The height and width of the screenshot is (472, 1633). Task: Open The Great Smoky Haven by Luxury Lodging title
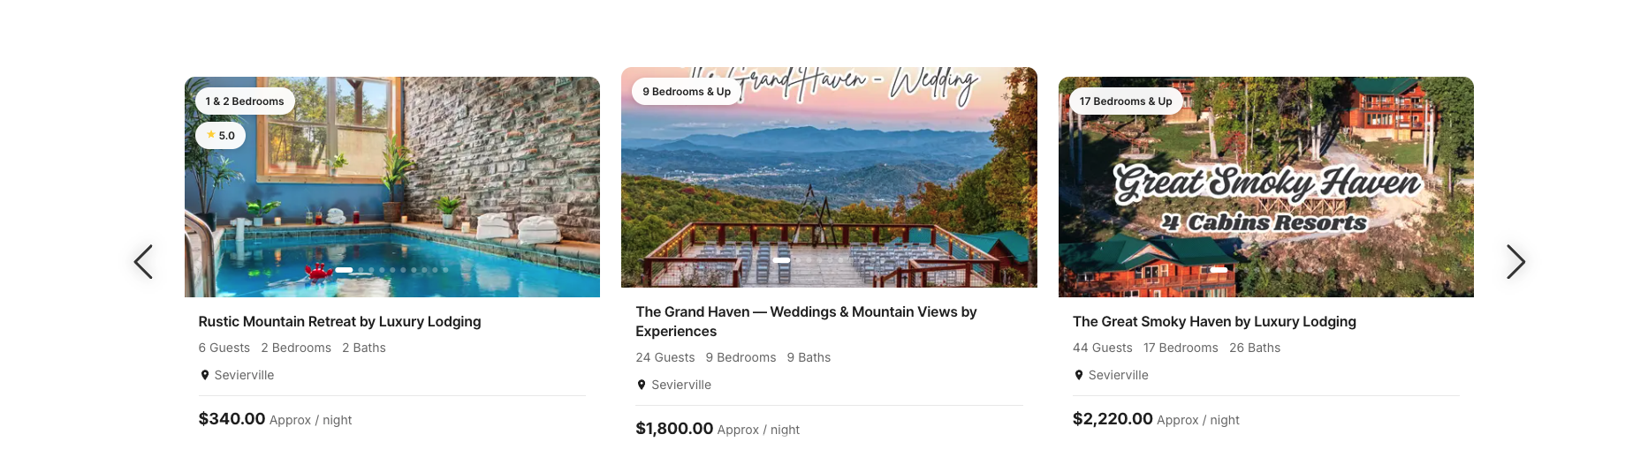(x=1213, y=322)
